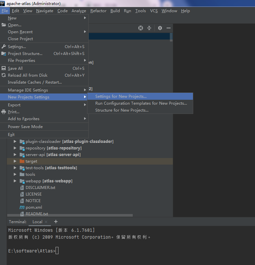
Task: Click the LICENSE file icon
Action: (x=22, y=194)
